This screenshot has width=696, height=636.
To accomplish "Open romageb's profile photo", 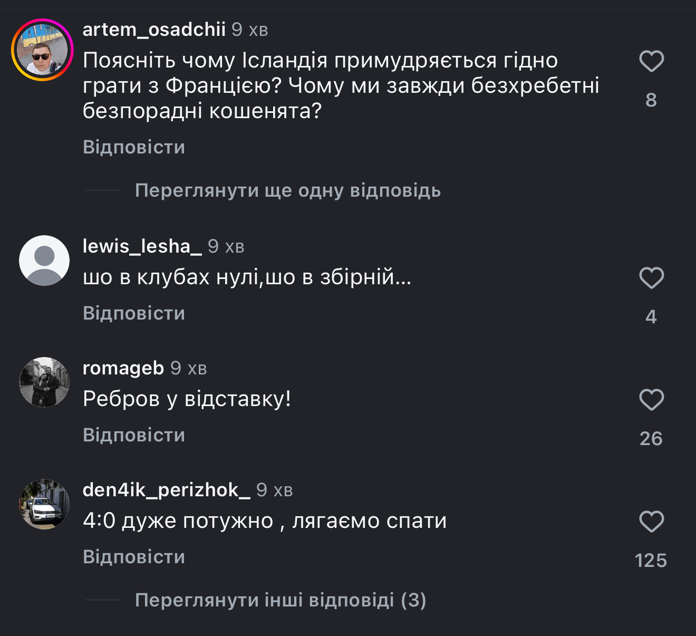I will click(44, 382).
